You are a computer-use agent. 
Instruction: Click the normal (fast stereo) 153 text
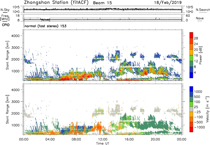[45, 26]
